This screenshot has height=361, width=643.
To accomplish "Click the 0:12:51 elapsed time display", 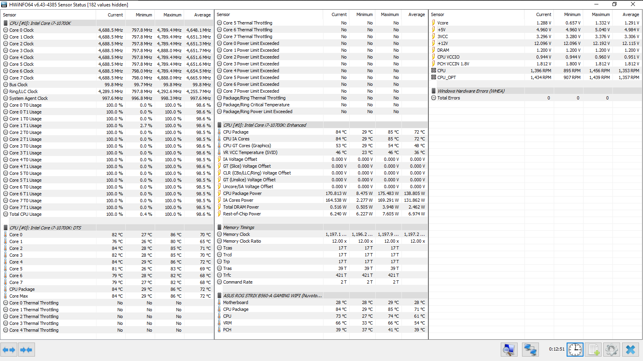I will 557,349.
